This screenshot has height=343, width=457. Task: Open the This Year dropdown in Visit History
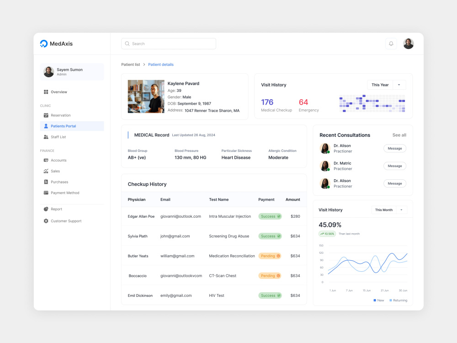click(x=386, y=85)
